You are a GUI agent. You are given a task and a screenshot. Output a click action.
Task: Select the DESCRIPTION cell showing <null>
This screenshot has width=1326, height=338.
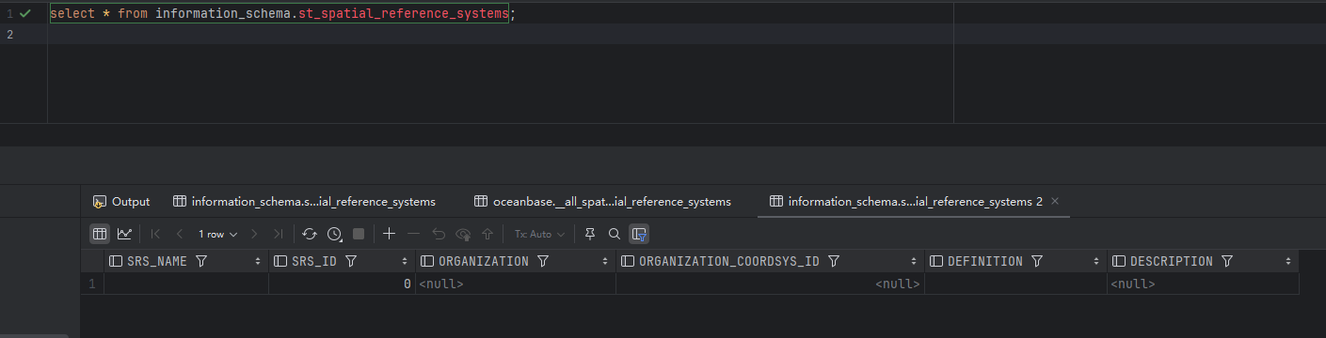(x=1203, y=284)
